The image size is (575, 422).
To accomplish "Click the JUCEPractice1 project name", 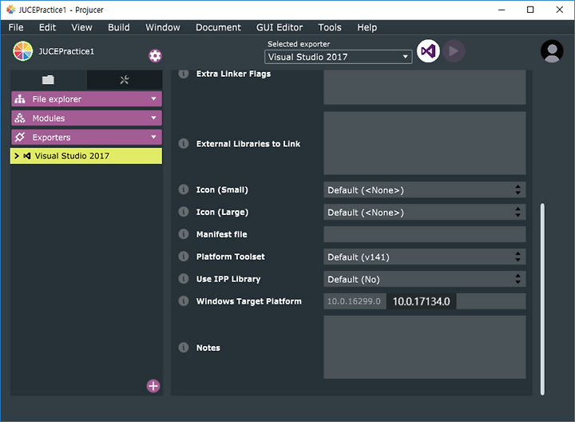I will (x=66, y=51).
